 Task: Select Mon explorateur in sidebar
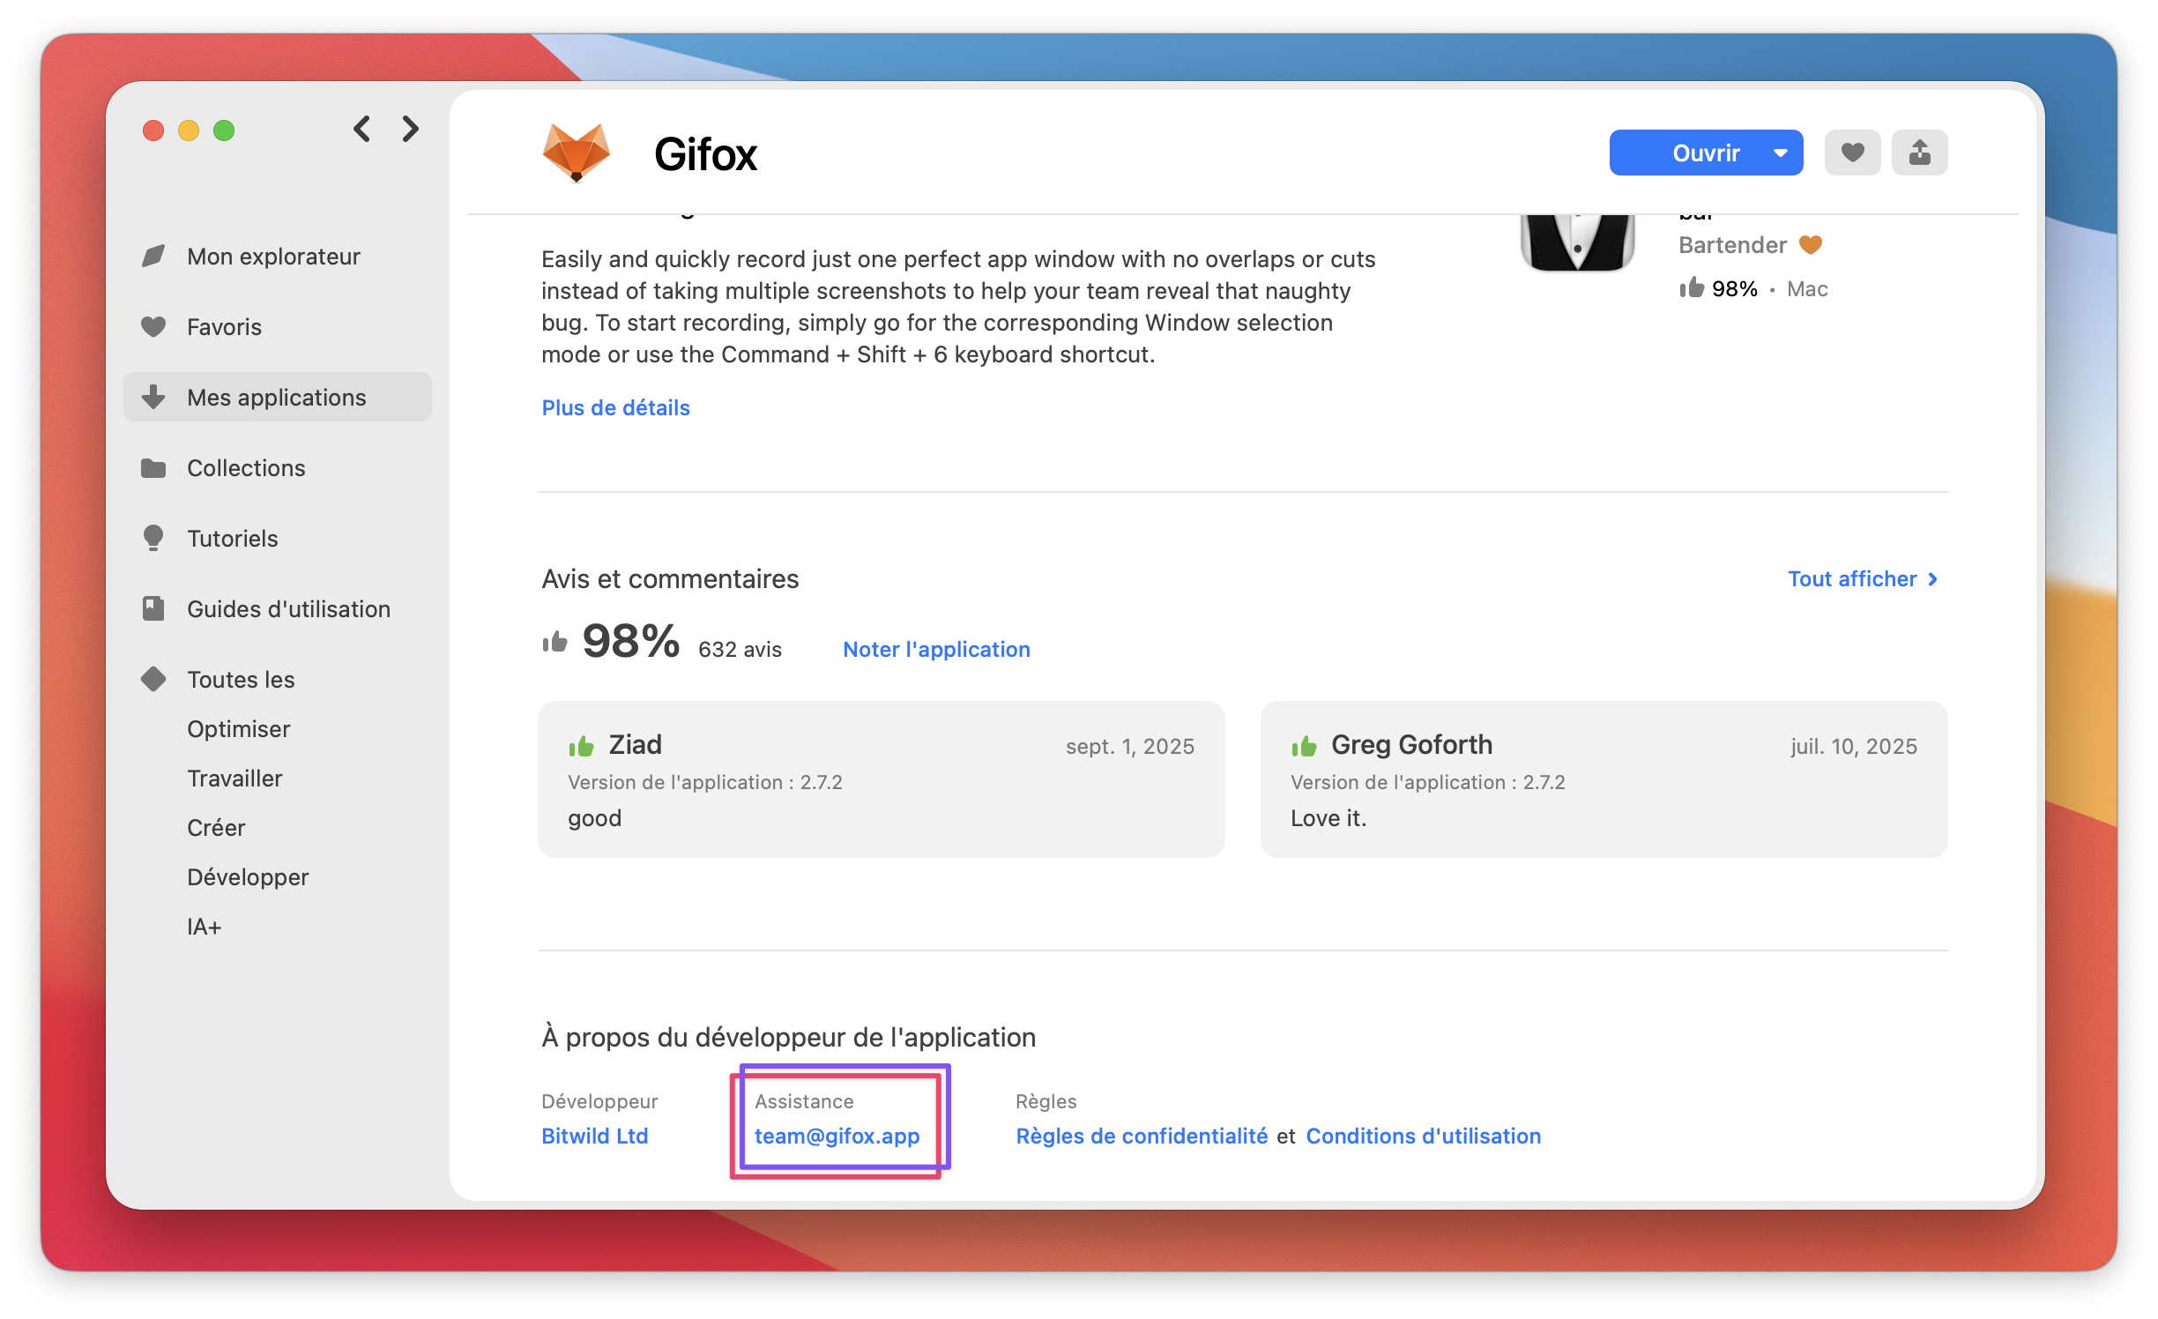pos(277,257)
